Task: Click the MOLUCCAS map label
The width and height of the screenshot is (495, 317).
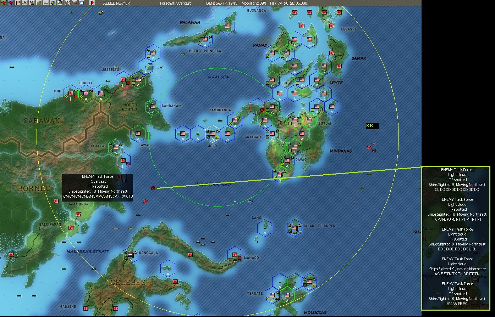Action: pyautogui.click(x=315, y=312)
